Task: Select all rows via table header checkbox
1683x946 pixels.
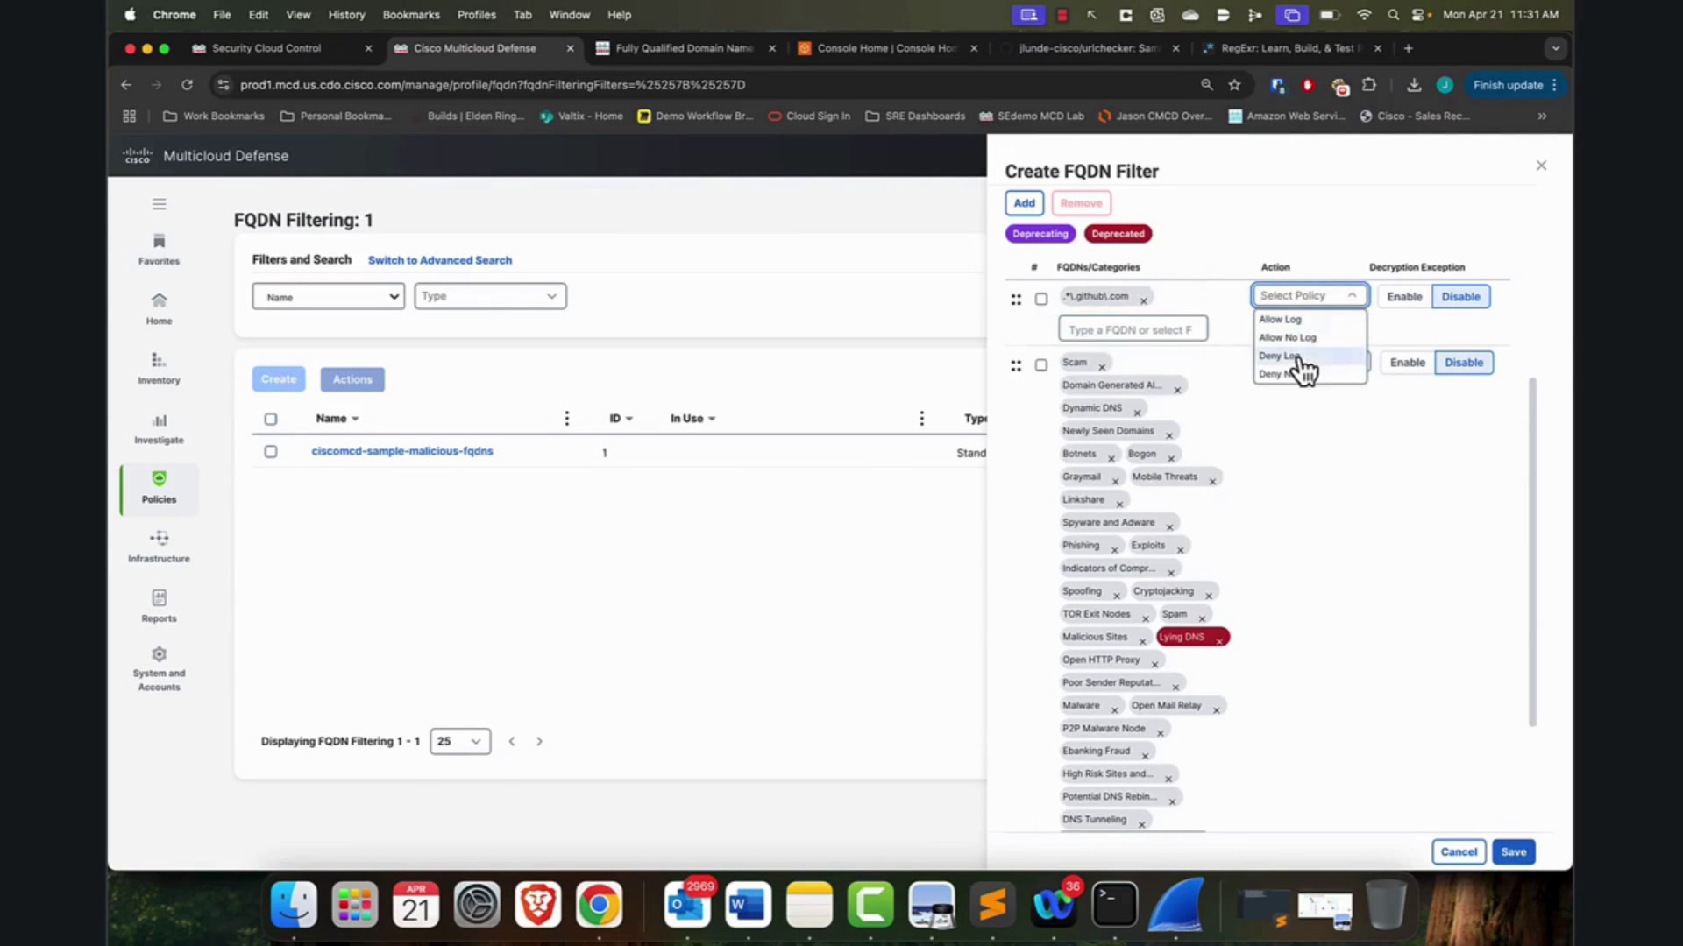Action: [x=271, y=420]
